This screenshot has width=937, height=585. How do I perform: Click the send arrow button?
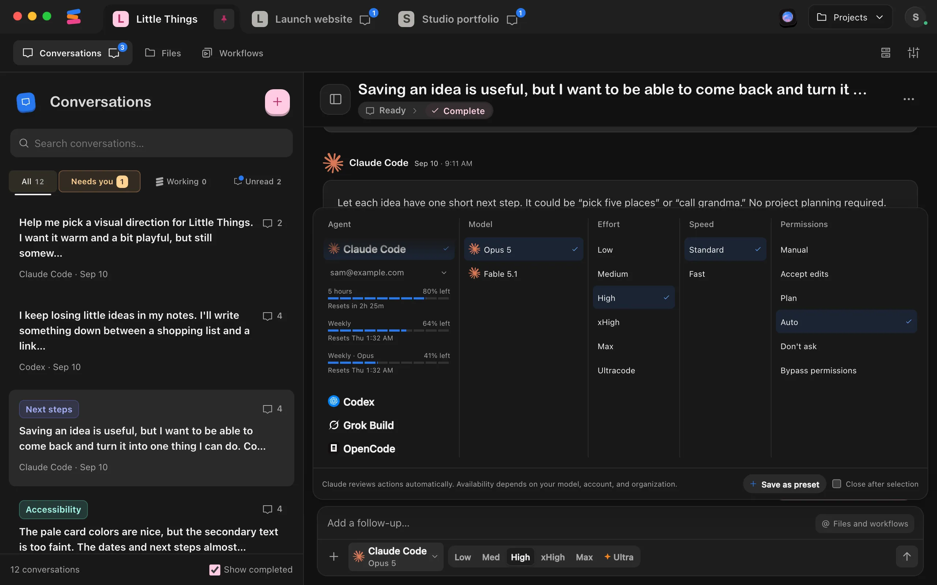pyautogui.click(x=907, y=556)
